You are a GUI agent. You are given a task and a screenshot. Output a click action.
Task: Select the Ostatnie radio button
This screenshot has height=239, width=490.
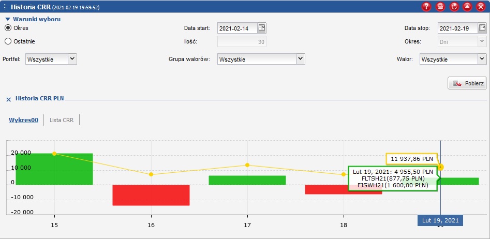click(x=8, y=41)
